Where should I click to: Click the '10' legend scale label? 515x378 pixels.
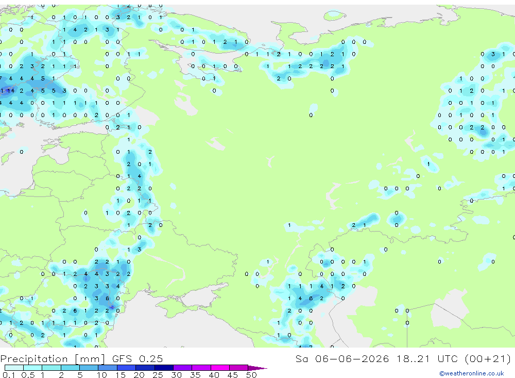point(102,375)
